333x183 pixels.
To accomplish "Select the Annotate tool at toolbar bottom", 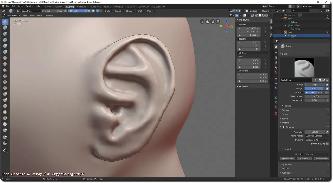I will [5, 150].
